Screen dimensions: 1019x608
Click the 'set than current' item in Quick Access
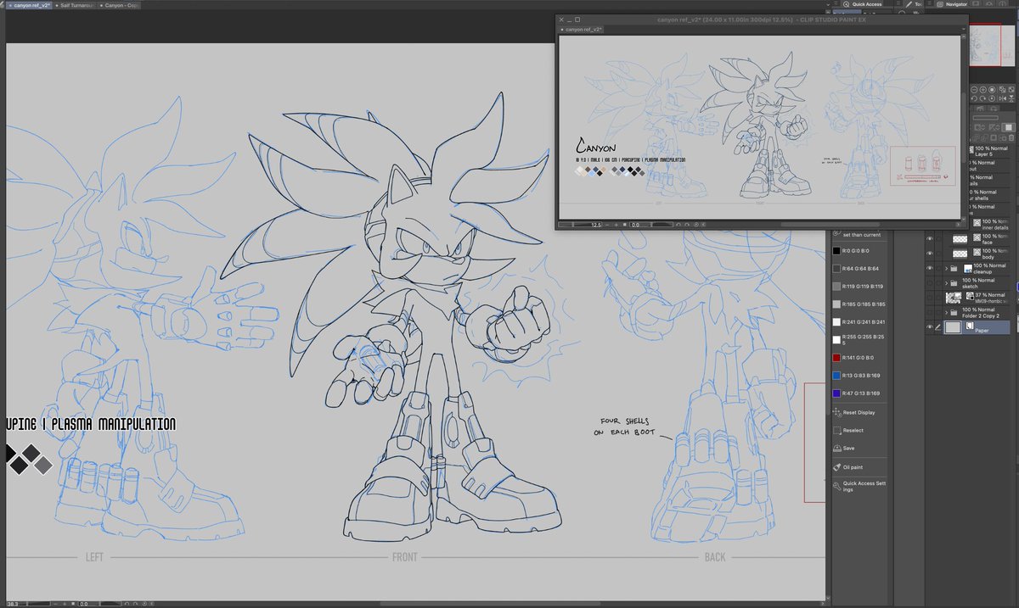coord(858,234)
